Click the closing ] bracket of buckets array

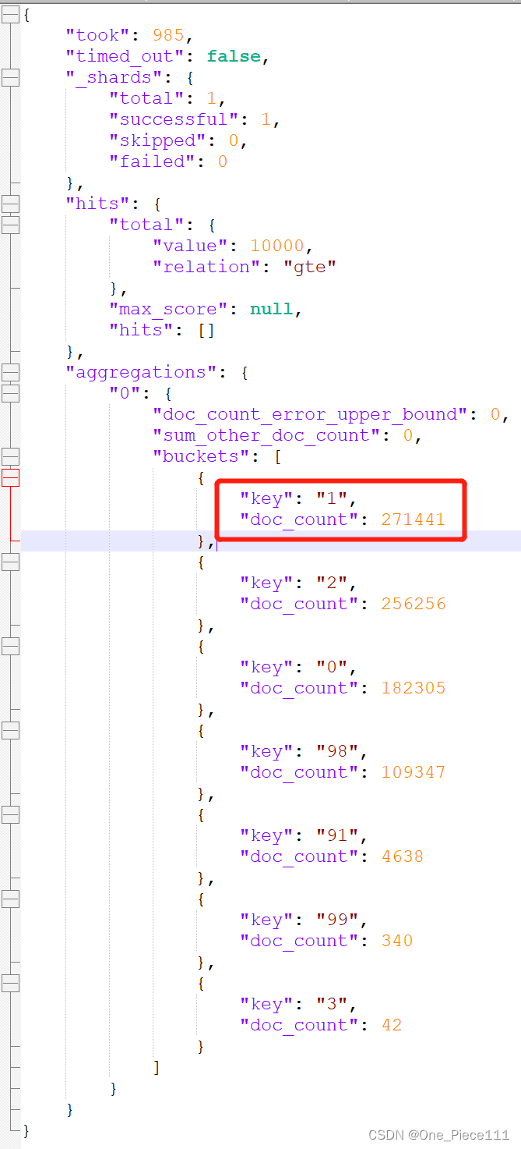[x=157, y=1067]
